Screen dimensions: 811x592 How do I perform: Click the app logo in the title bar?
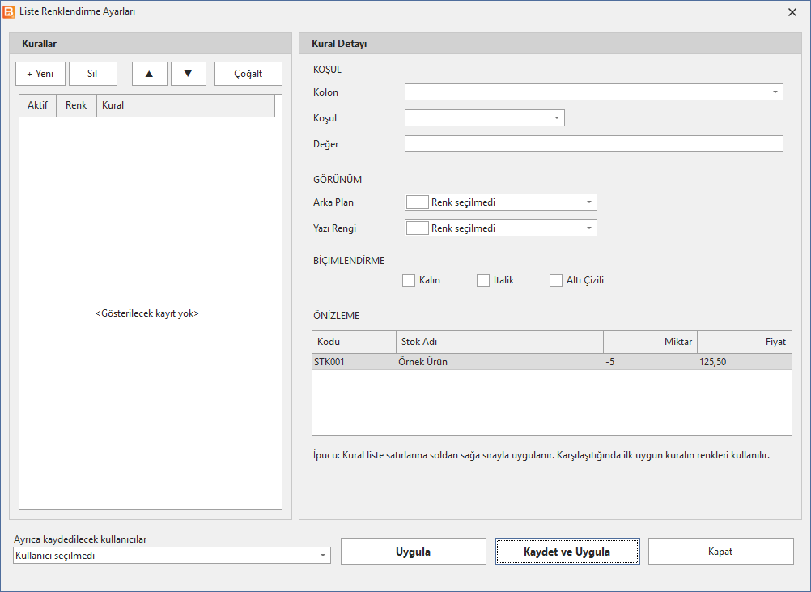coord(9,11)
